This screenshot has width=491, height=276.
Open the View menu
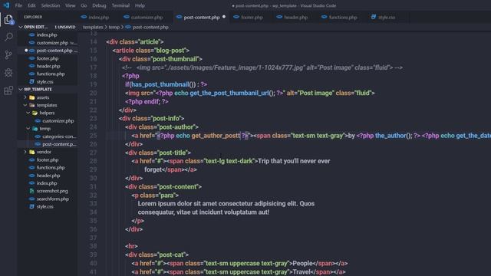(70, 5)
